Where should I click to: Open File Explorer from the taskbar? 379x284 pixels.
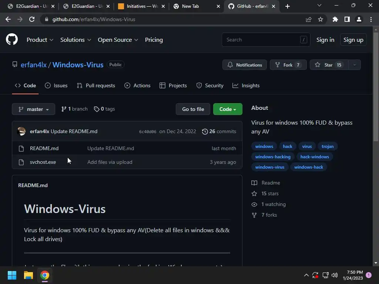click(x=28, y=275)
